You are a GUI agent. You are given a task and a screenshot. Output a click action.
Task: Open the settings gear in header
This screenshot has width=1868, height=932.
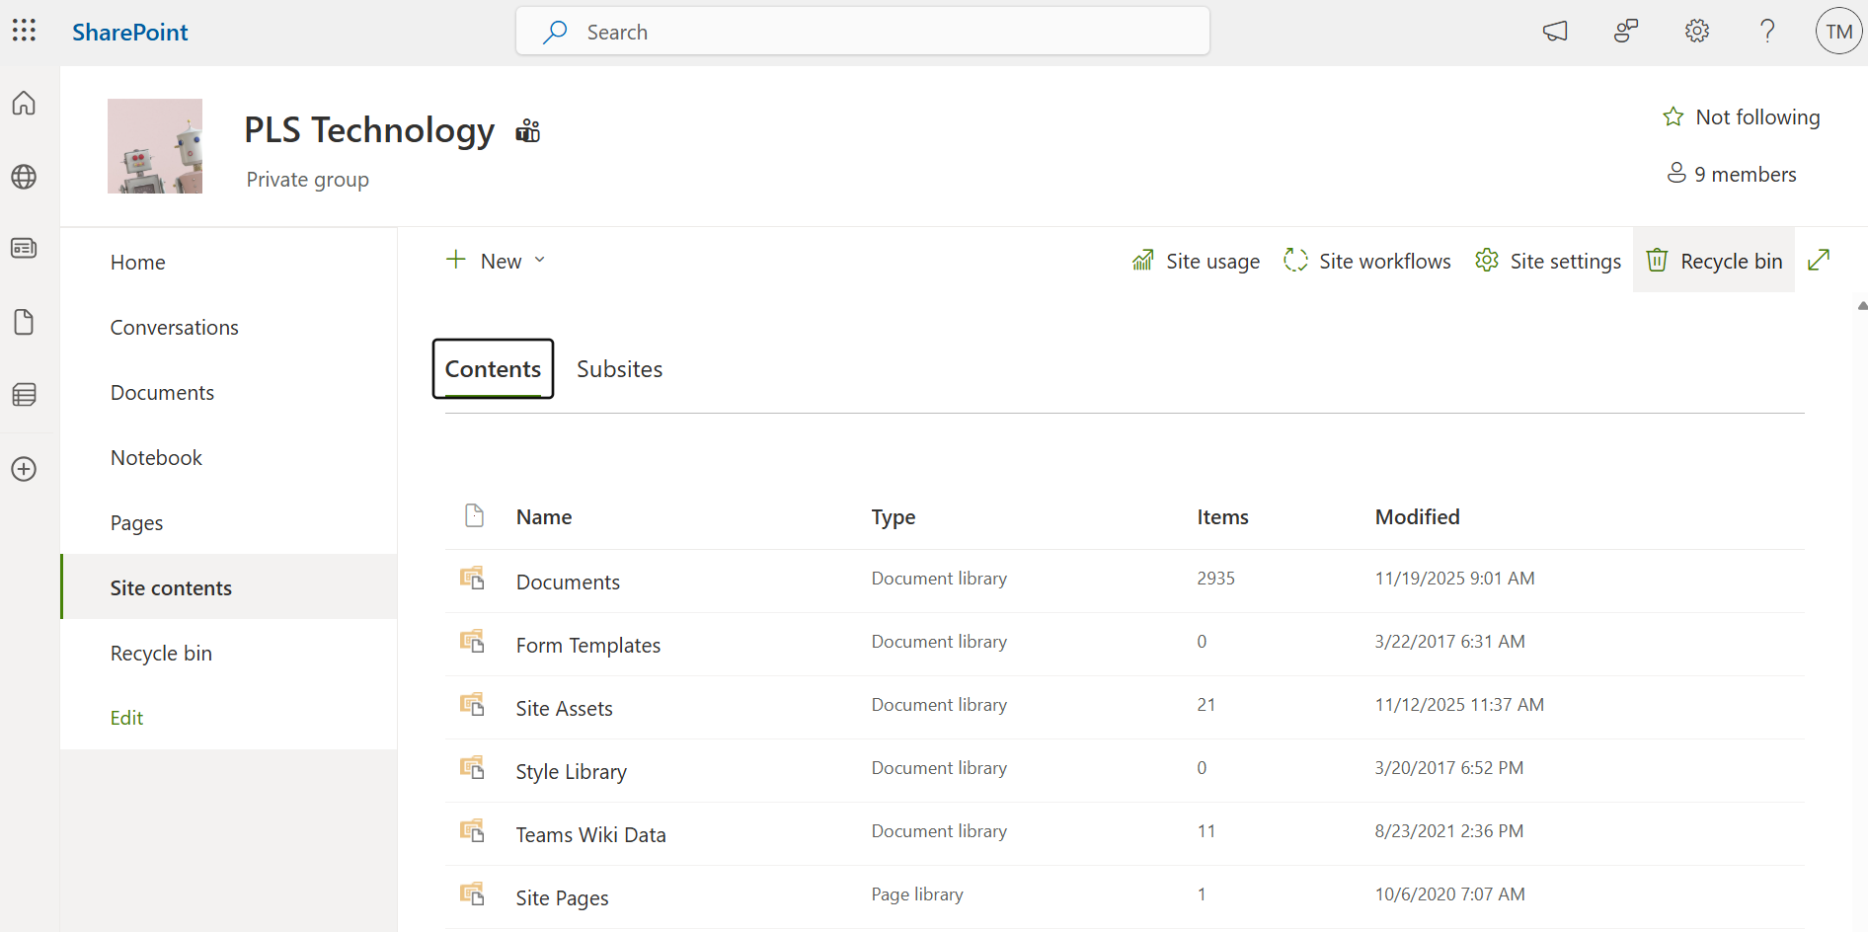tap(1696, 32)
